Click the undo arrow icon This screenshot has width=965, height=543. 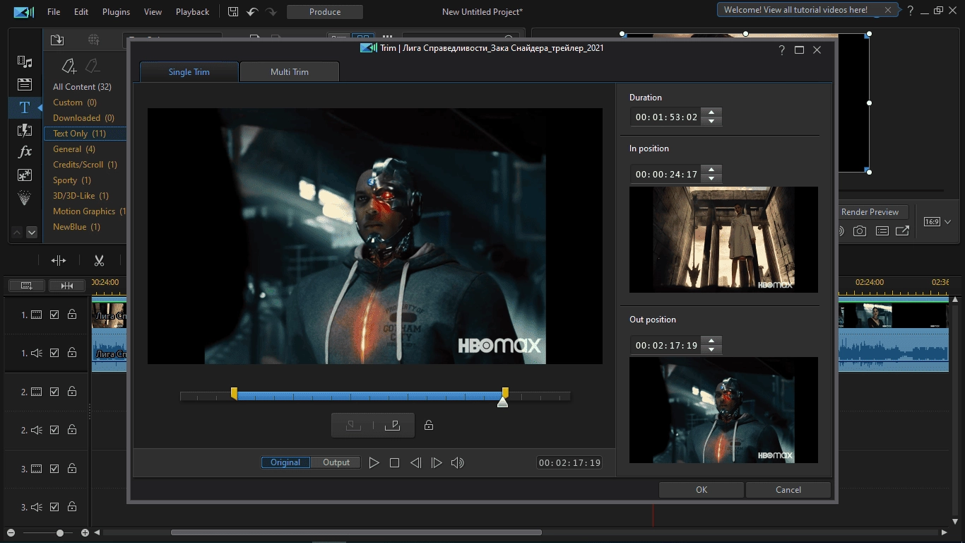click(x=251, y=12)
